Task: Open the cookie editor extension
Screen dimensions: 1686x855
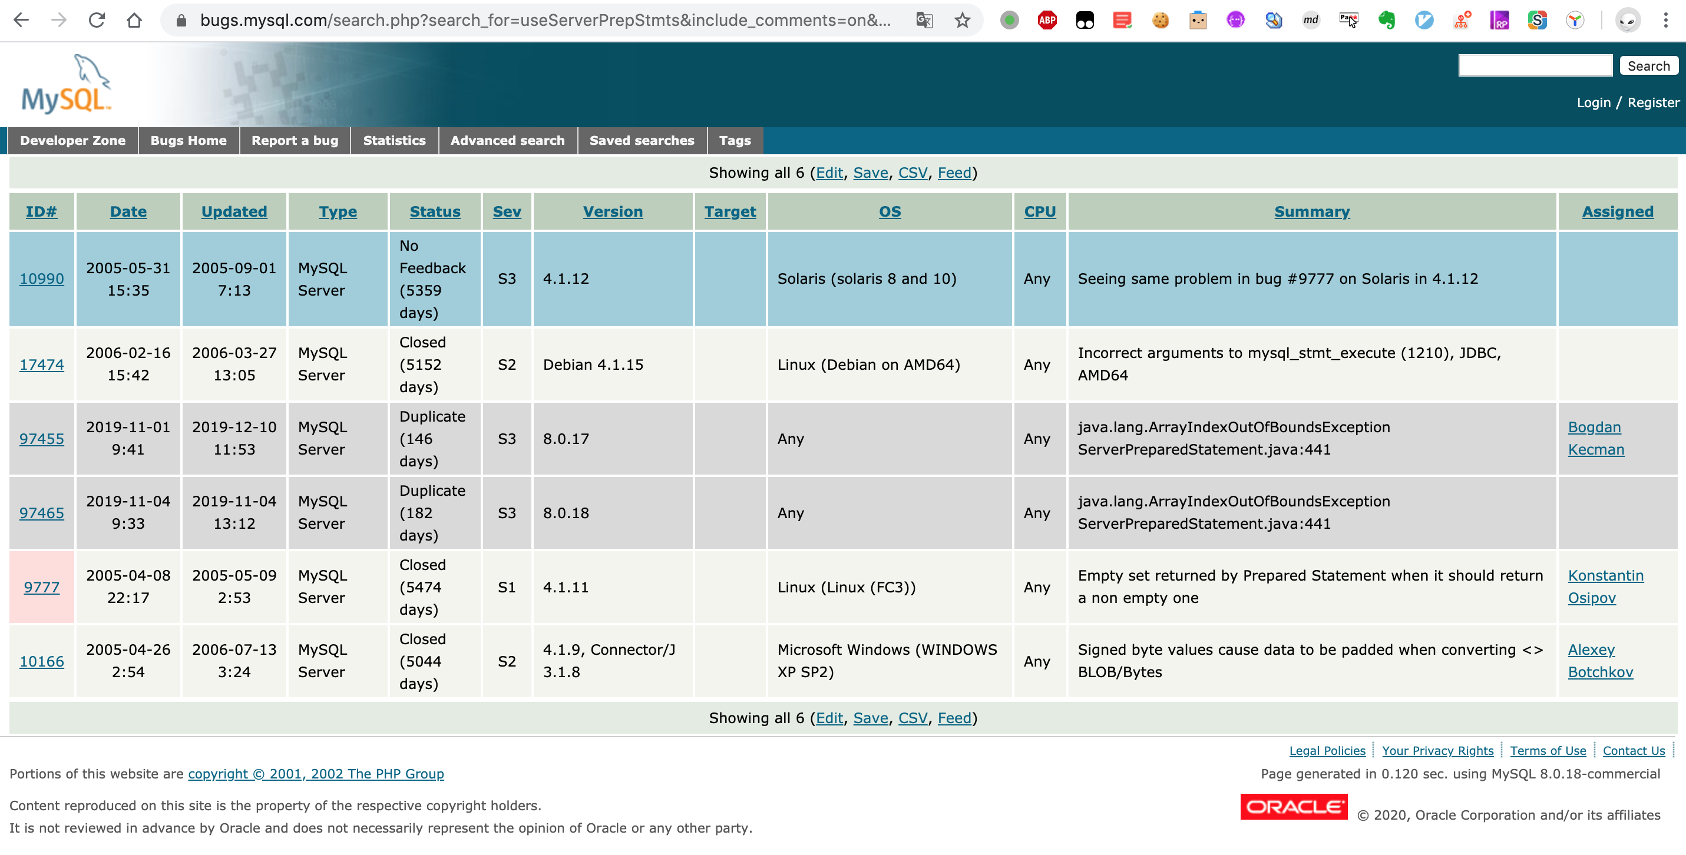Action: click(1161, 20)
